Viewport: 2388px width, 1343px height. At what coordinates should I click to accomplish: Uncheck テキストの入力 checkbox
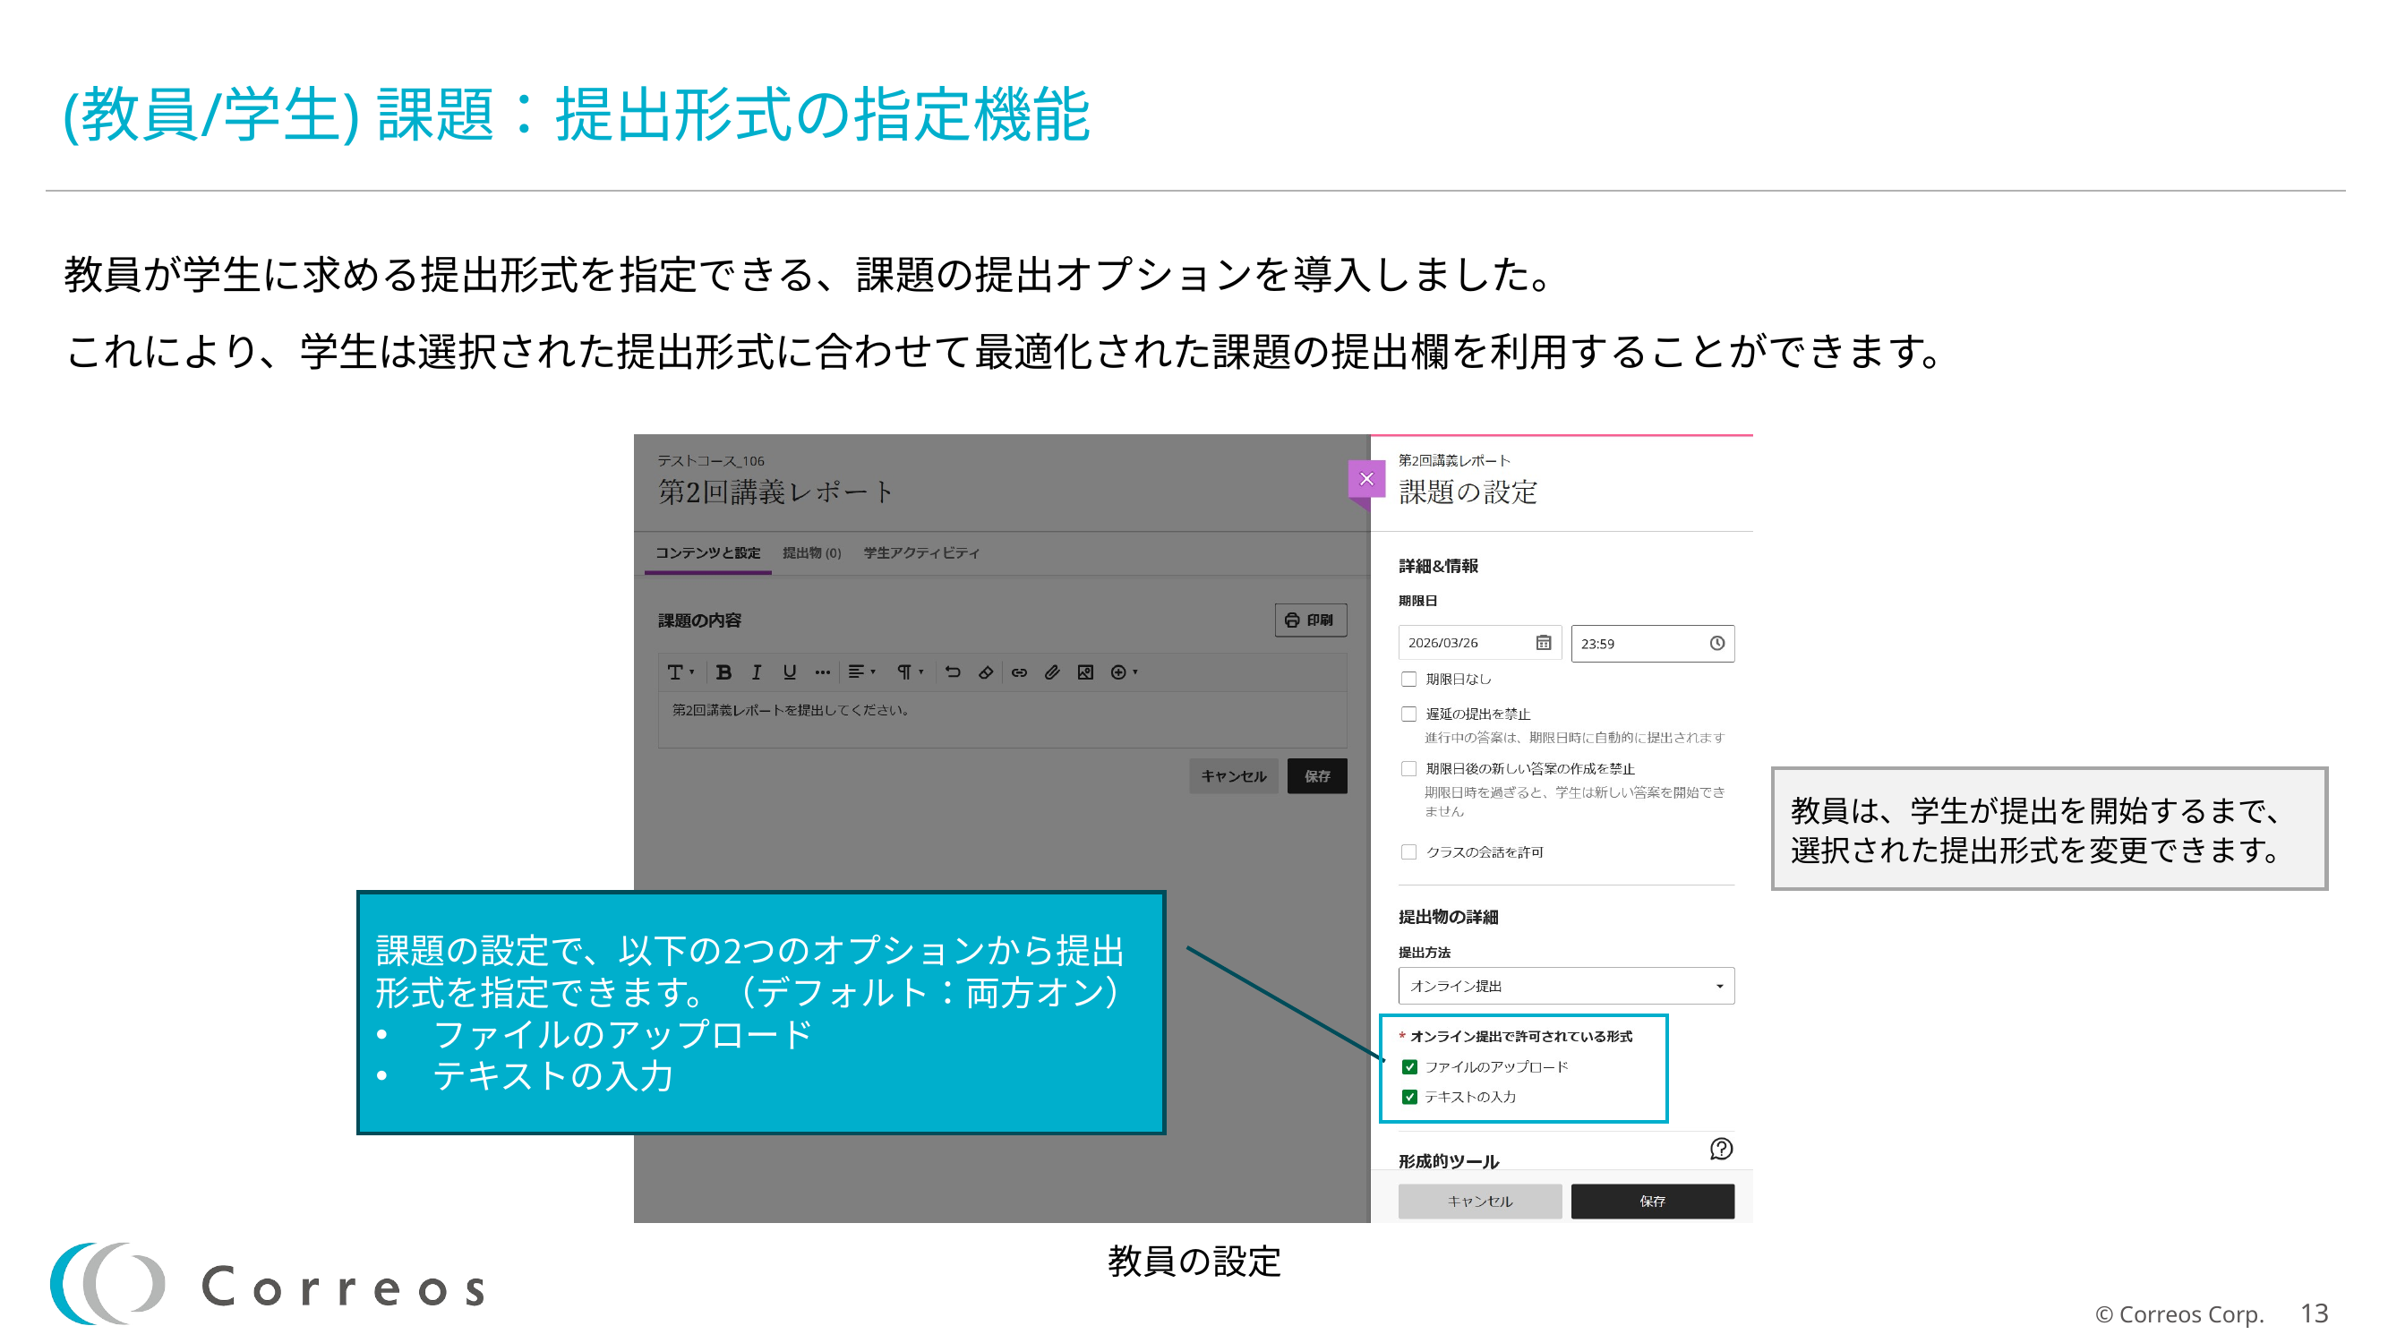coord(1410,1097)
